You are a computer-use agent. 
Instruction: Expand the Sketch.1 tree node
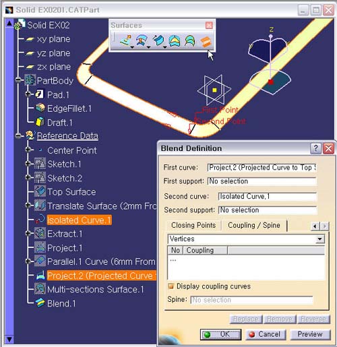pyautogui.click(x=28, y=164)
